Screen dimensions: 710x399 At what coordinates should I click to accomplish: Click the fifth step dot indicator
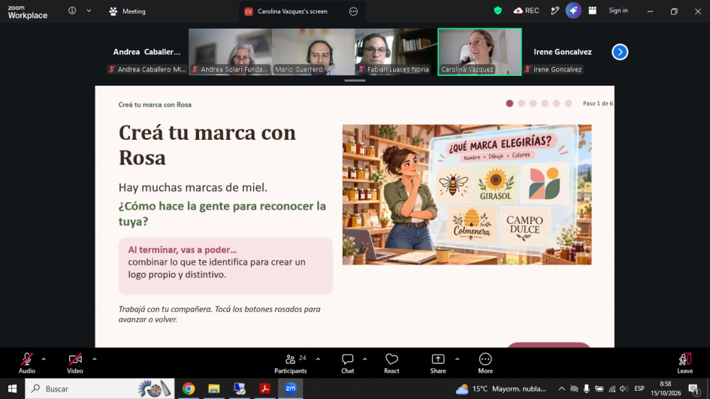pyautogui.click(x=557, y=104)
